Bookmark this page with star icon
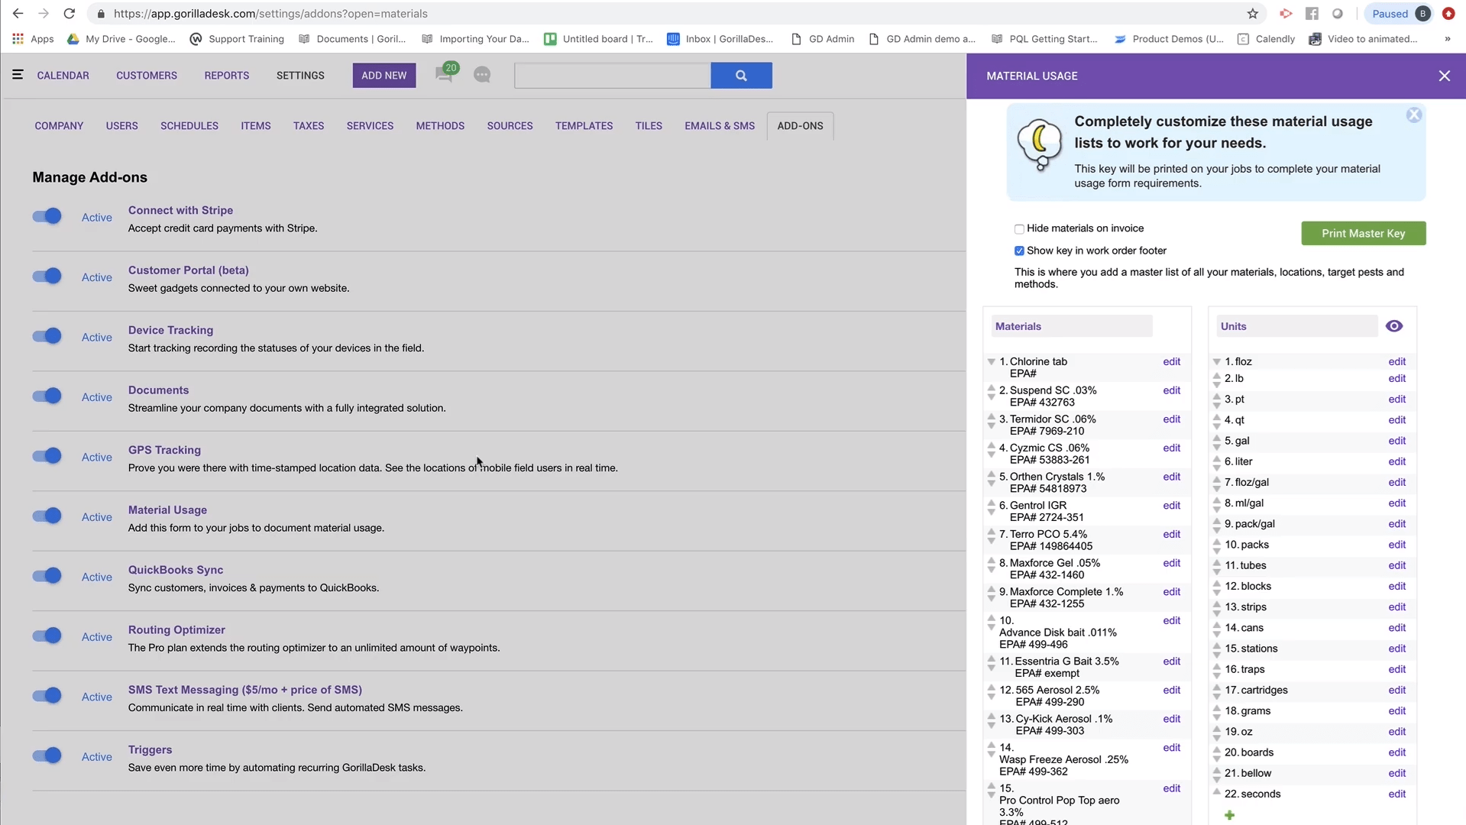This screenshot has height=825, width=1466. coord(1252,14)
